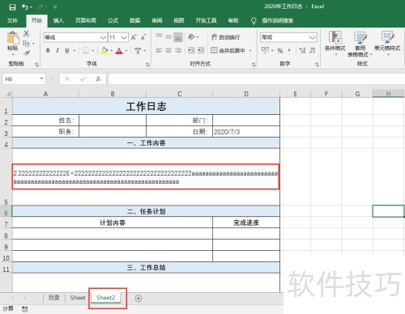Open font name combo box
Viewport: 405px width, 314px height.
[x=75, y=37]
